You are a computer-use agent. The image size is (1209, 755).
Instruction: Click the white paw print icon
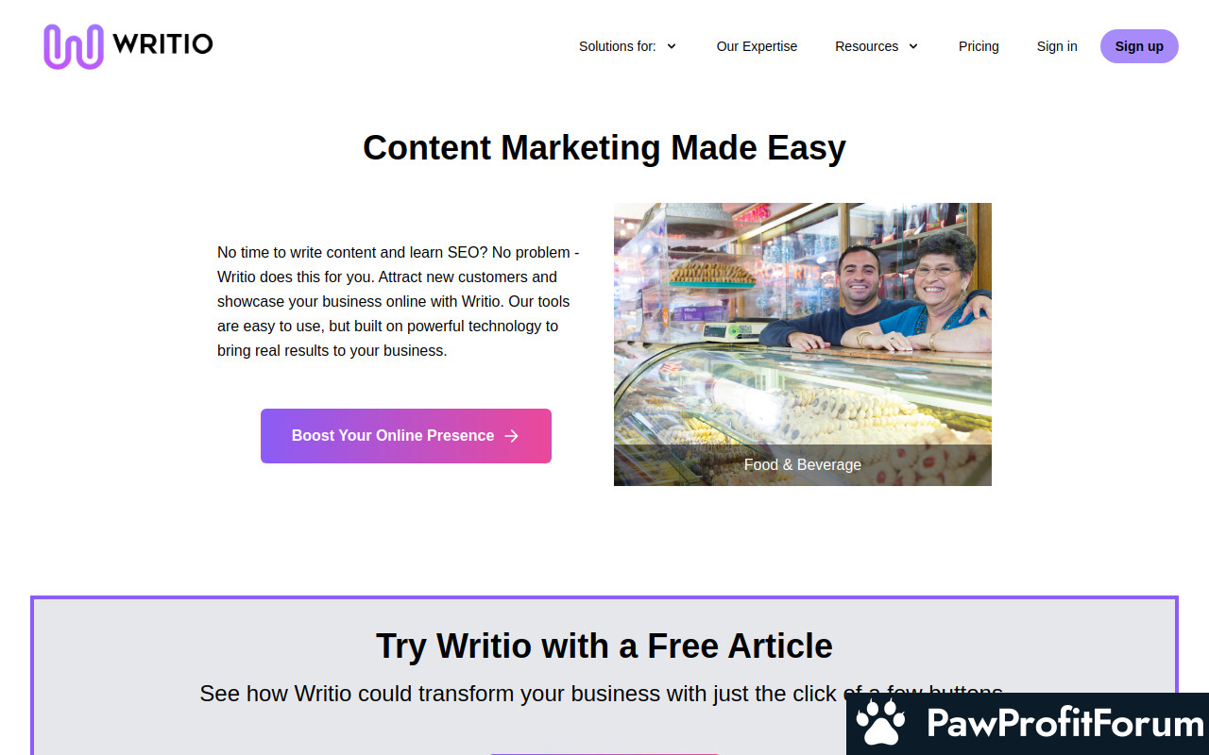[880, 724]
